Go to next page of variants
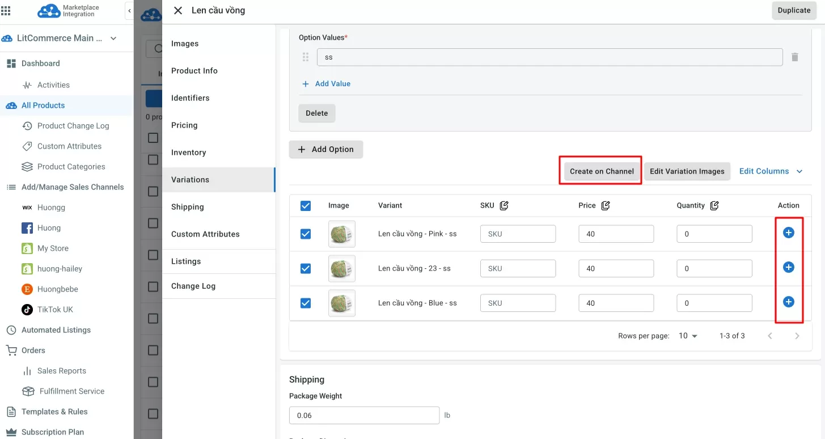825x439 pixels. [797, 336]
